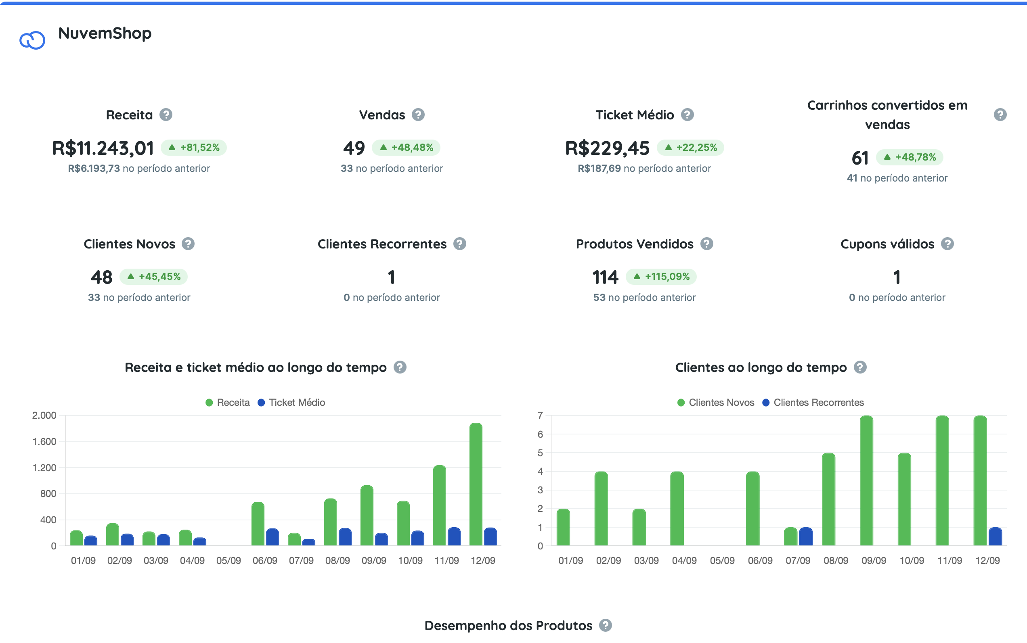The image size is (1027, 643).
Task: Click help icon for Carrinhos convertidos em vendas
Action: (1000, 115)
